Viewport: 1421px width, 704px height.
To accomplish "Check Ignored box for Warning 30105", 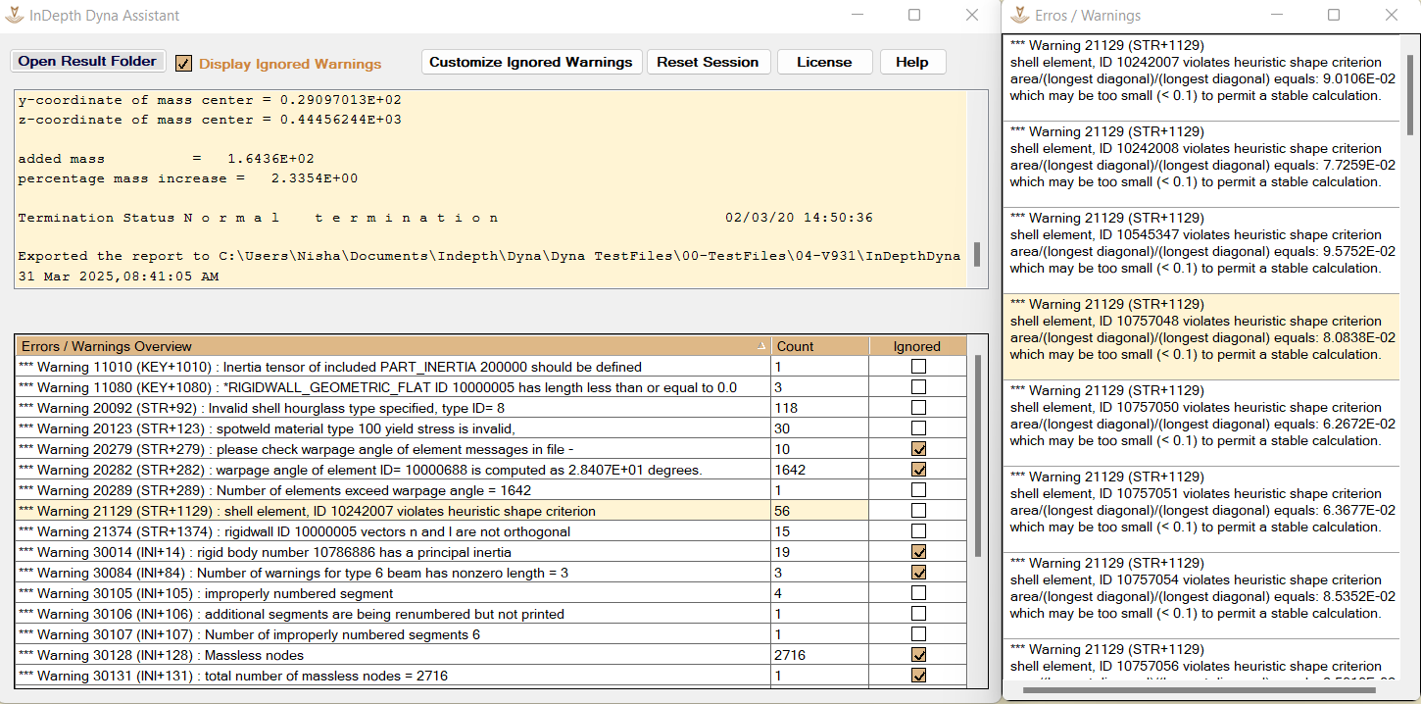I will (x=918, y=593).
